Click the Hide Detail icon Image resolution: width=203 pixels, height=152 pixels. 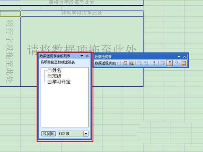[139, 63]
